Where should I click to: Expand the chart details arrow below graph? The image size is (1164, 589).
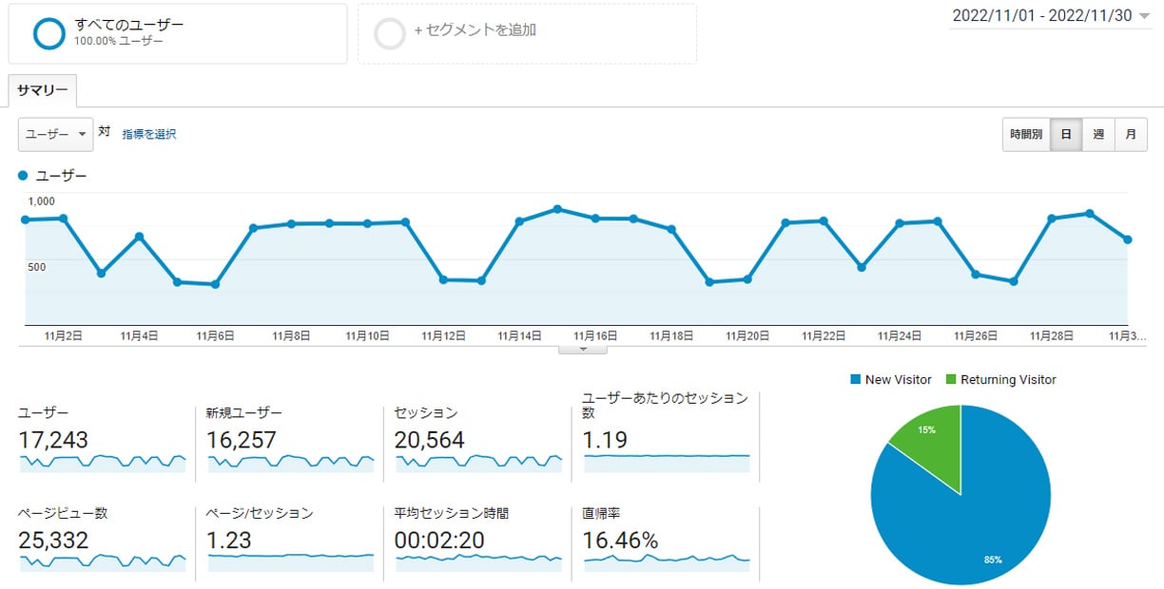tap(582, 349)
